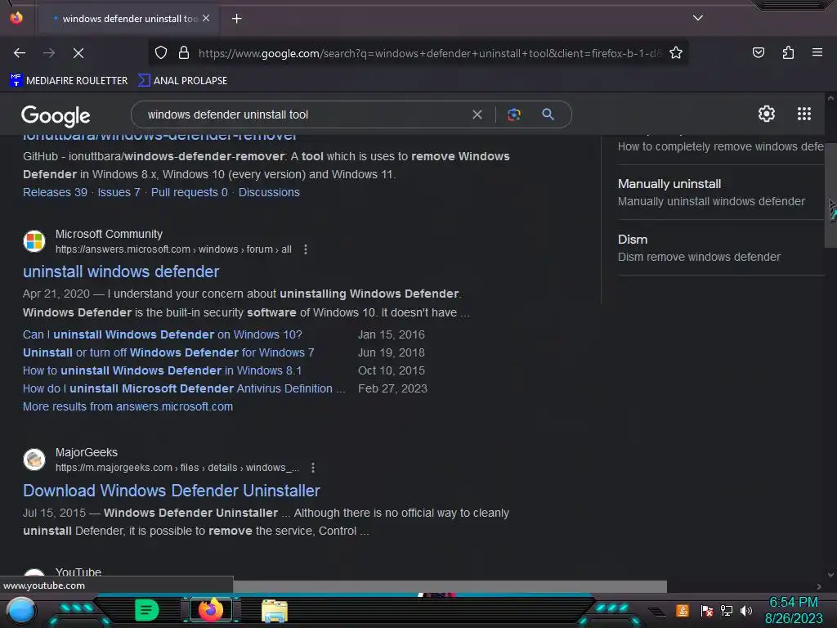Open the MajorGeeks site name link
This screenshot has height=628, width=837.
pyautogui.click(x=87, y=452)
